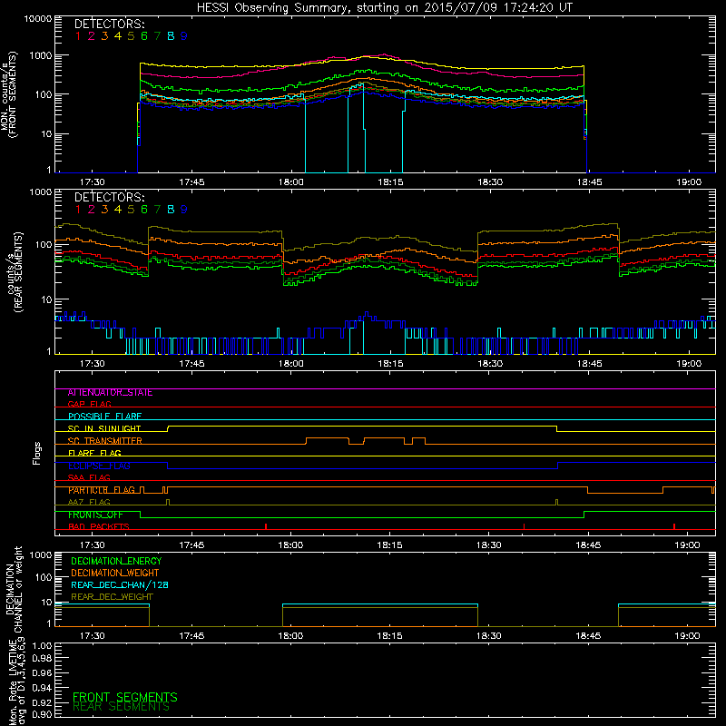Click the AAZ_FLAG label
This screenshot has height=726, width=726.
click(x=89, y=502)
